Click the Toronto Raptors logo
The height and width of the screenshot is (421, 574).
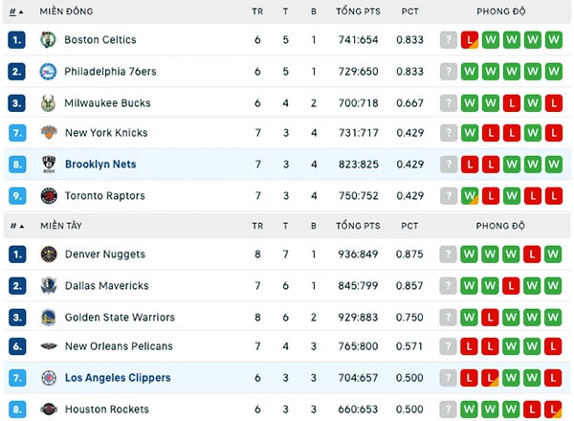coord(49,196)
